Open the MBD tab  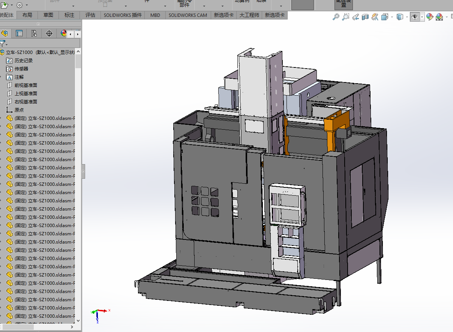coord(155,15)
